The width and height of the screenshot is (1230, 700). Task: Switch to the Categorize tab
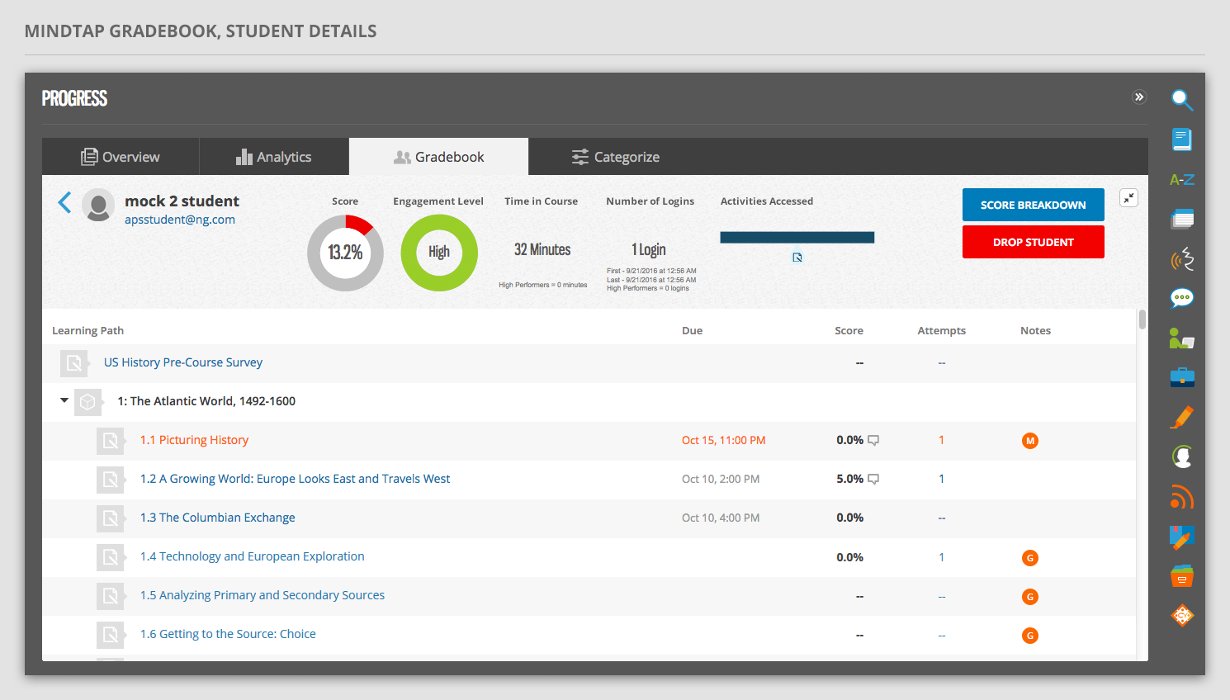coord(616,157)
